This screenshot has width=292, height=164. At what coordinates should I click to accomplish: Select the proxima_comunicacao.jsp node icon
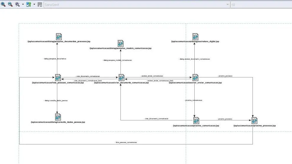tap(196, 120)
